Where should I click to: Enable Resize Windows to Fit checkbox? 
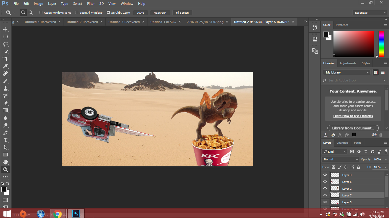[41, 12]
